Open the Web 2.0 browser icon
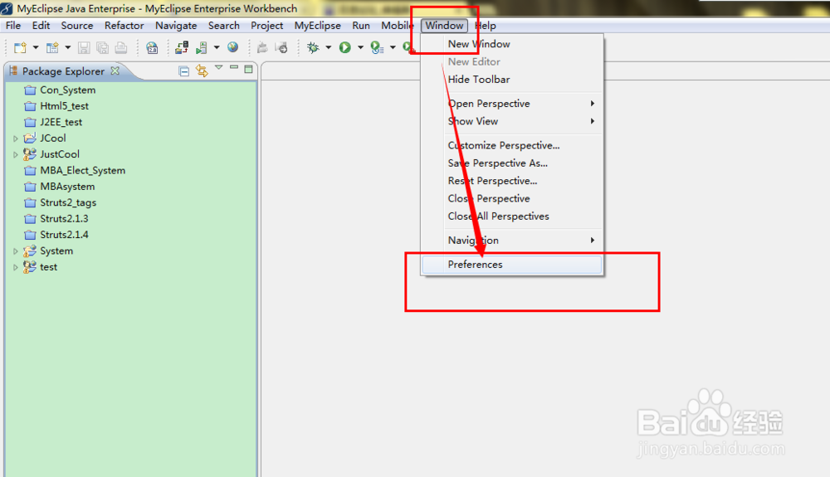 (152, 47)
